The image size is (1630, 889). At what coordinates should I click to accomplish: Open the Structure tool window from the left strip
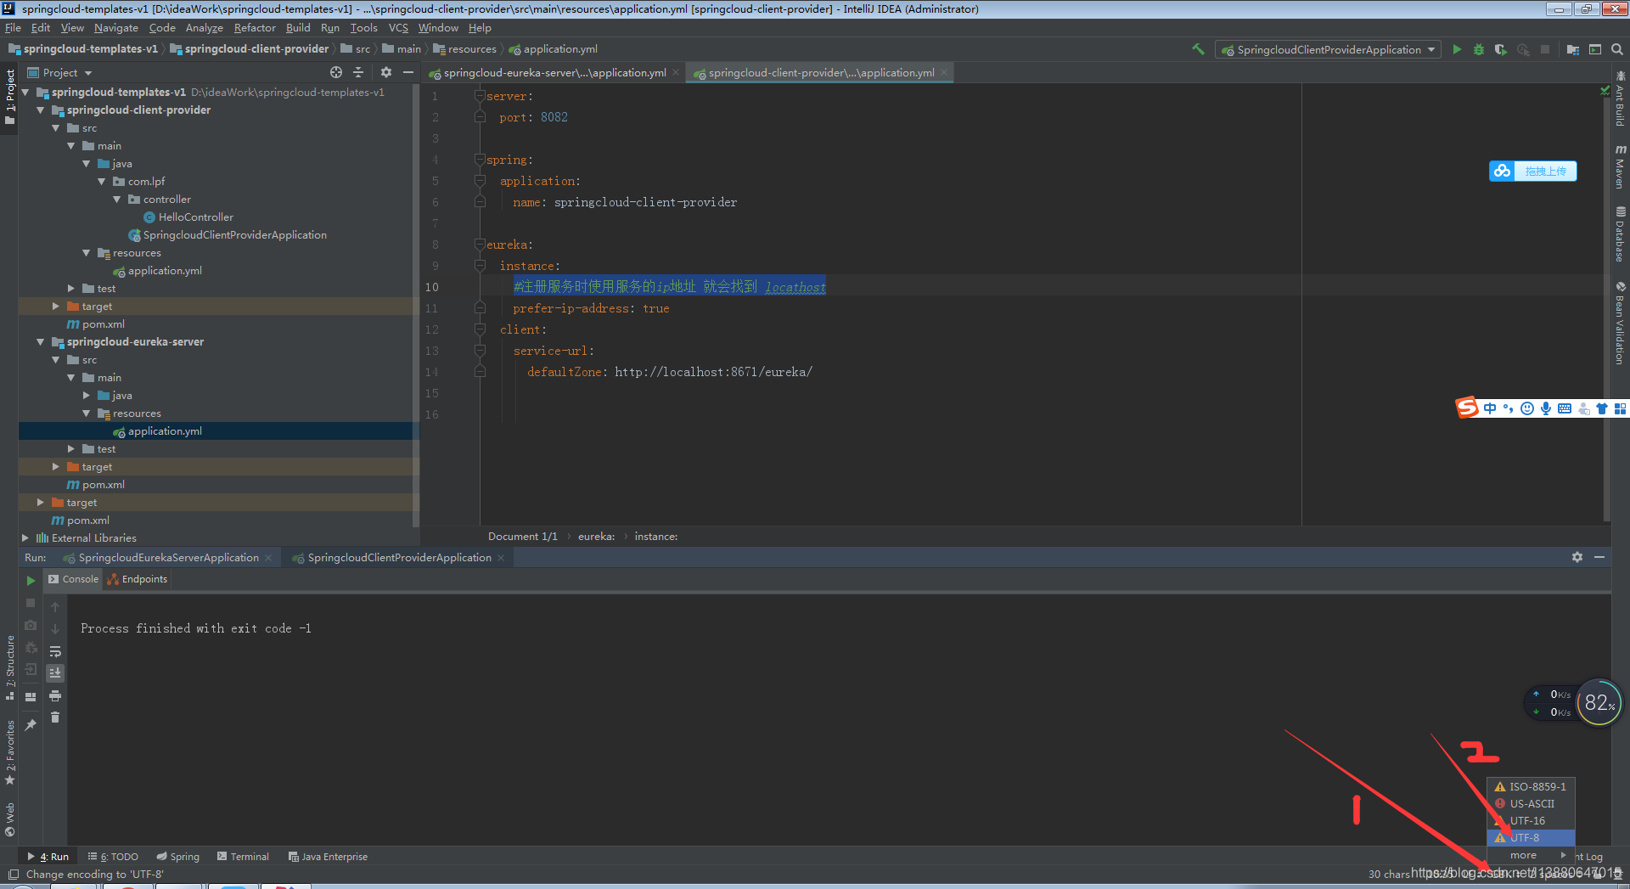9,667
